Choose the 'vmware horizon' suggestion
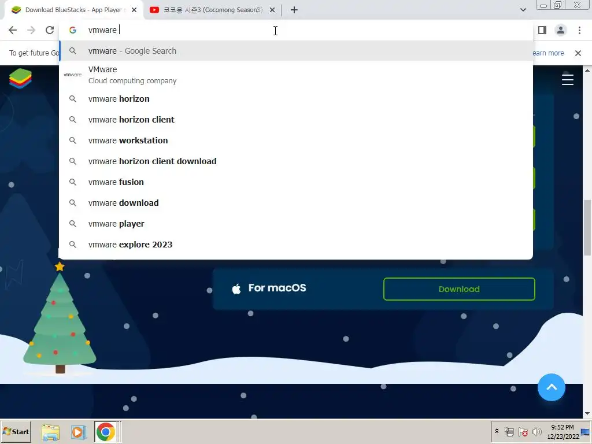The image size is (592, 444). (x=296, y=99)
